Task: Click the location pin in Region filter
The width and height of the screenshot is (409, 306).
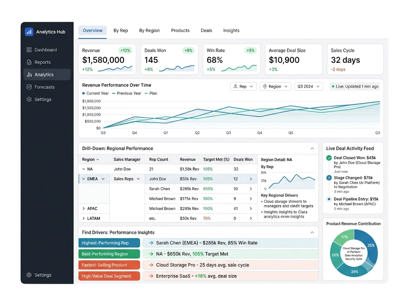Action: [265, 86]
